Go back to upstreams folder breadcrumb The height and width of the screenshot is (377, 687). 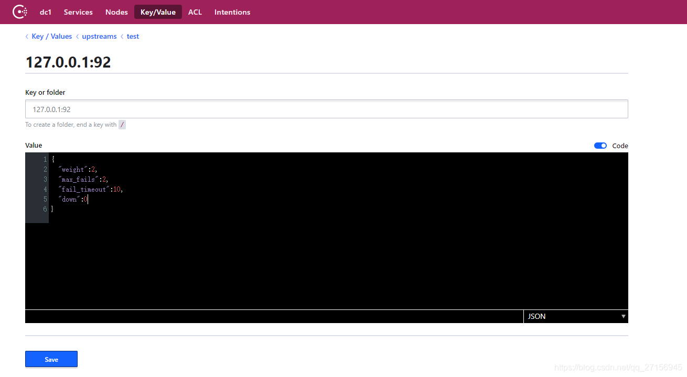pos(99,36)
